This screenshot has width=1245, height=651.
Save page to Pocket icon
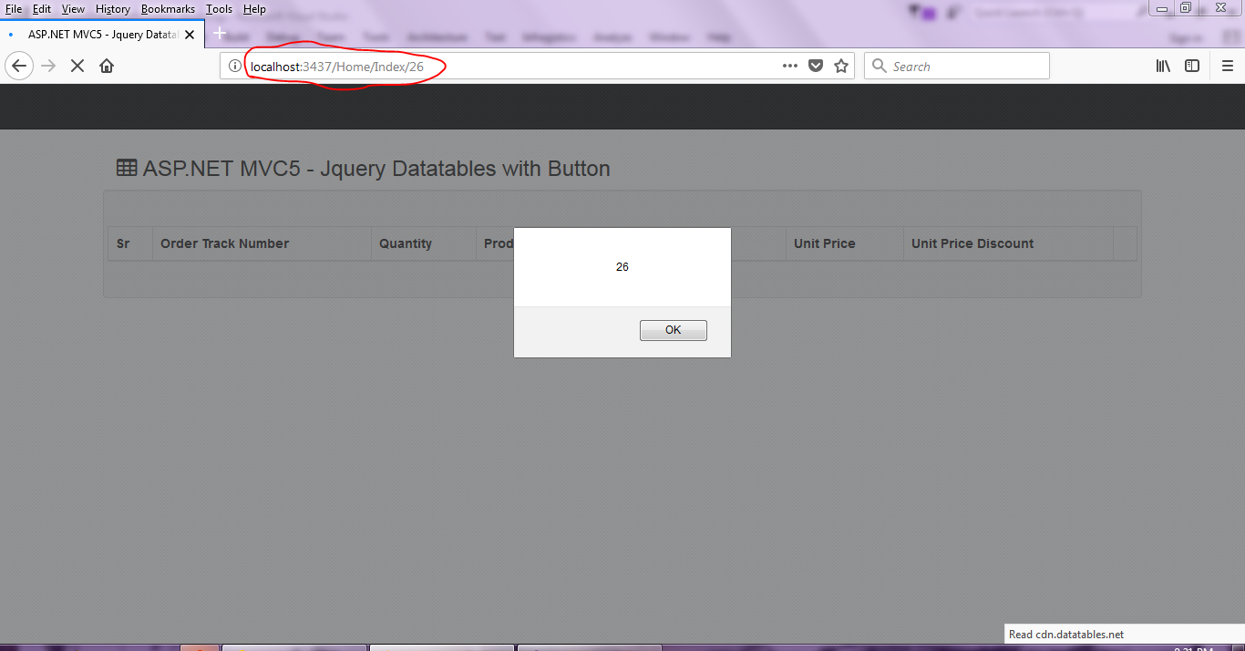coord(816,66)
